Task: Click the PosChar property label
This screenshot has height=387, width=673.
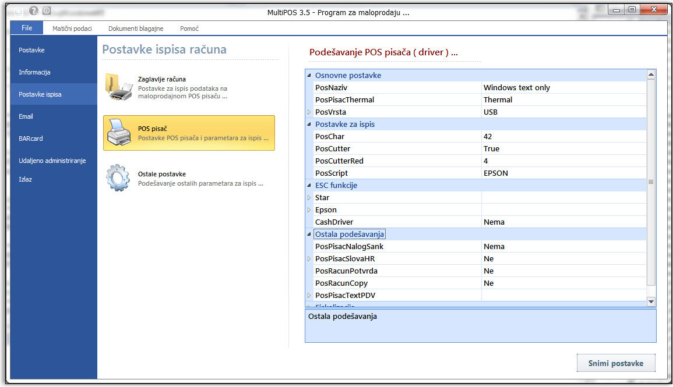Action: coord(330,137)
